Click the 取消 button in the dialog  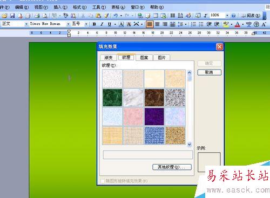[209, 72]
